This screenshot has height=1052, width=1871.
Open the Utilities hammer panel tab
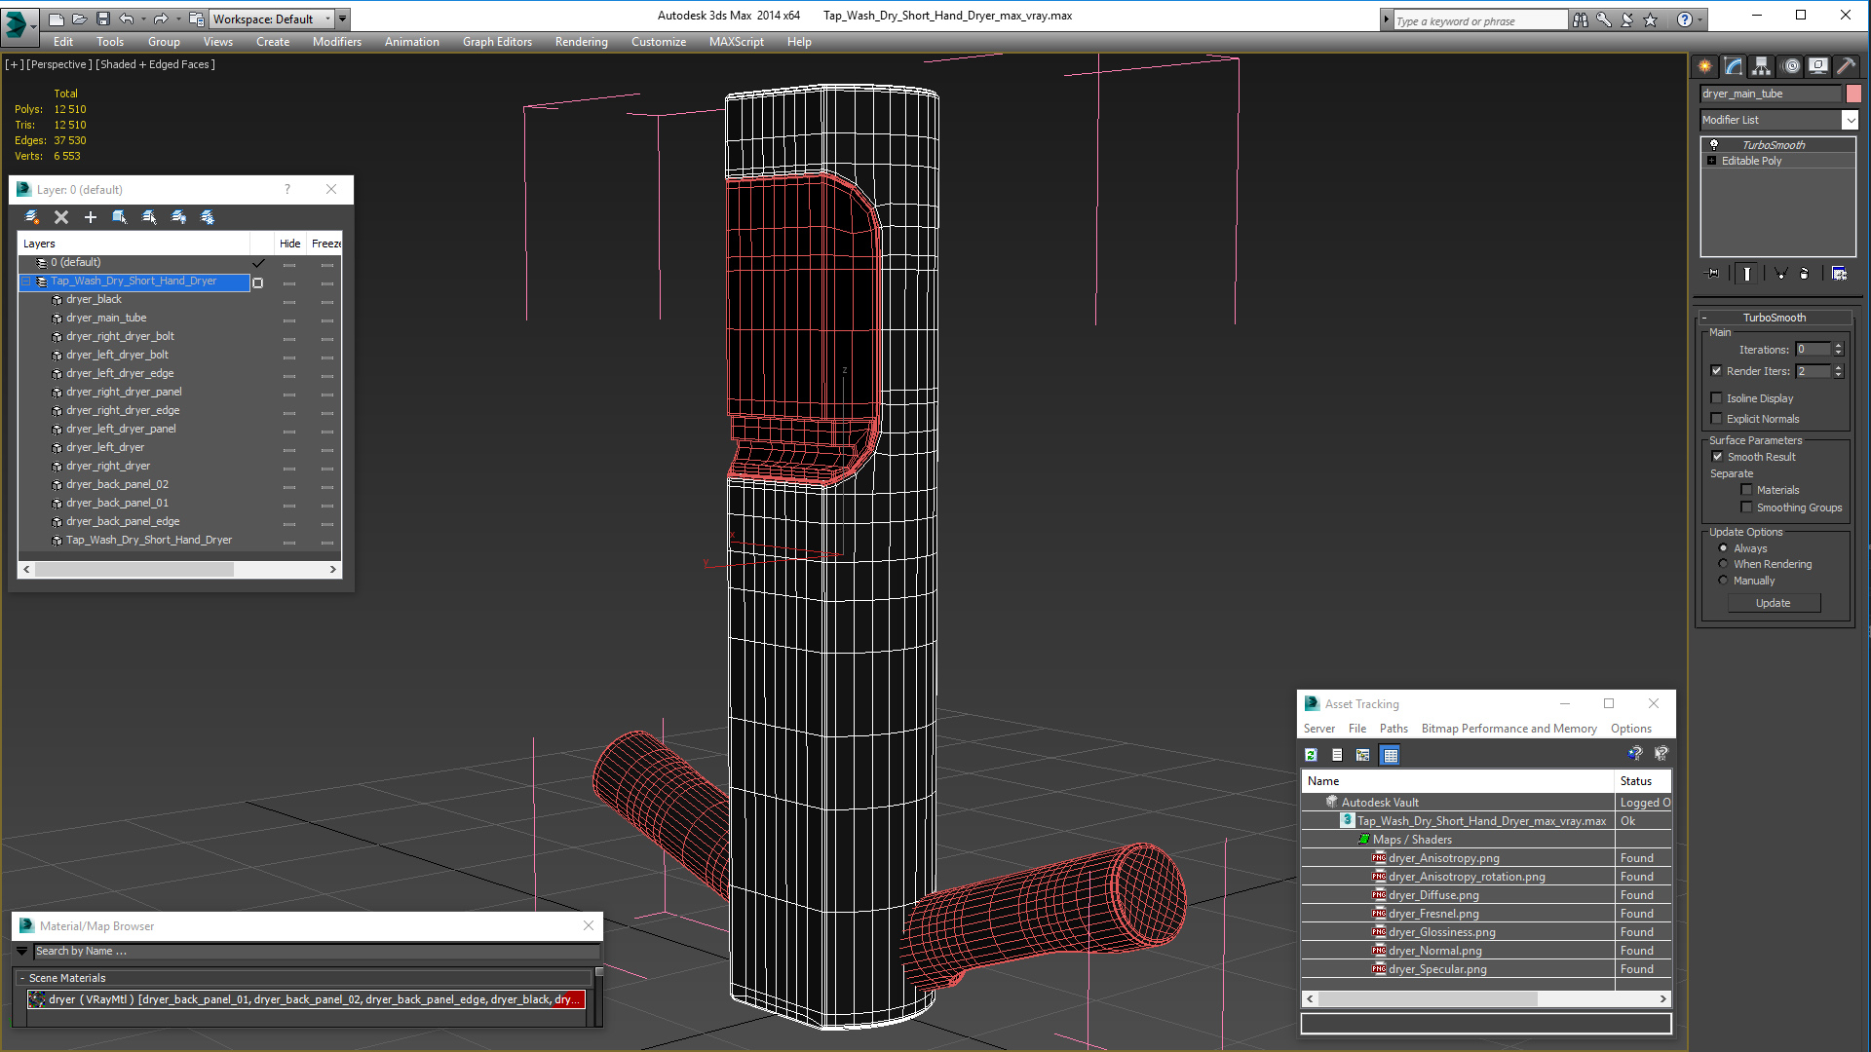(x=1846, y=66)
